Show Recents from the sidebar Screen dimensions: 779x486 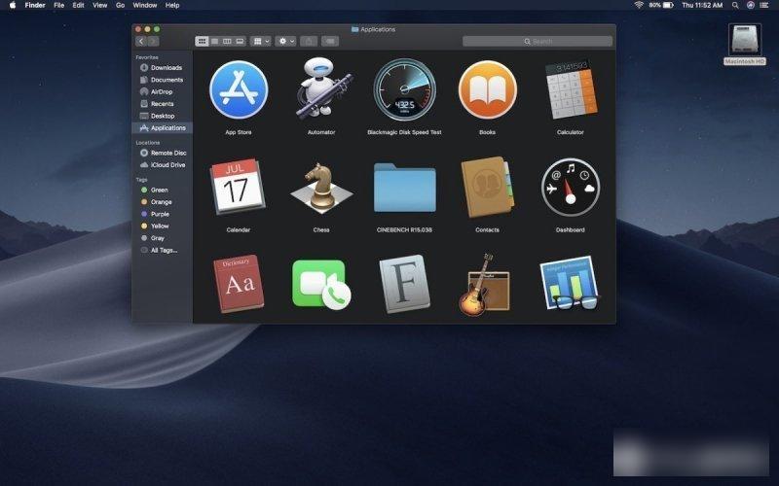[x=162, y=104]
